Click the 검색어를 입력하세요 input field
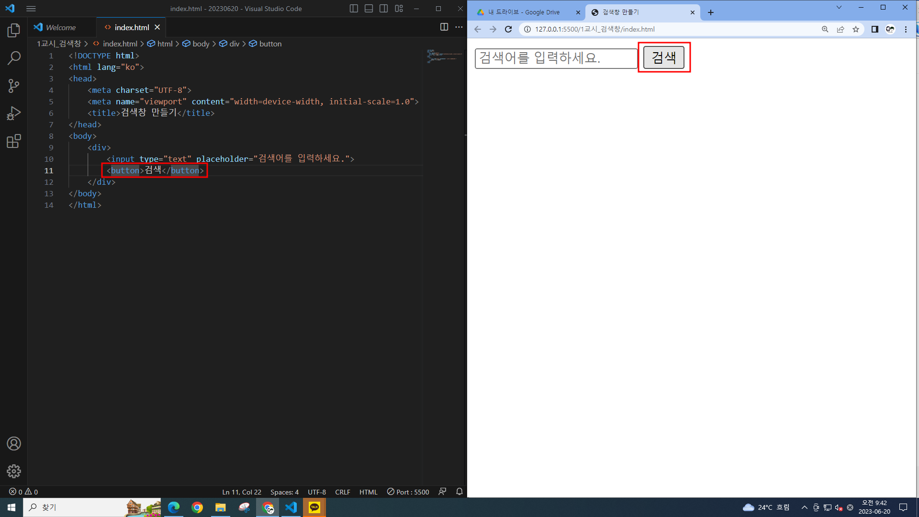Viewport: 919px width, 517px height. coord(556,58)
